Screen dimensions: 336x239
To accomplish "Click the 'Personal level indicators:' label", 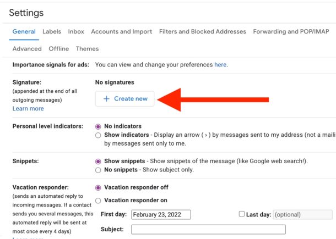I will pyautogui.click(x=48, y=126).
